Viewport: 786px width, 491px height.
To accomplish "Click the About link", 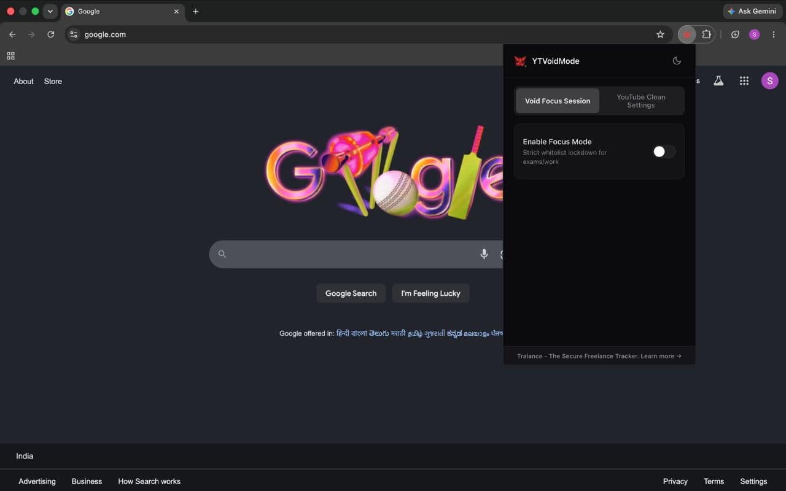I will click(23, 81).
